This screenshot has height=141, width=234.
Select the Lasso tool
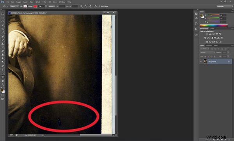(3, 22)
